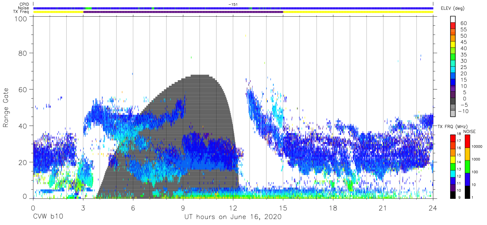Select the red block atop the TX FRQ color bar

(453, 138)
